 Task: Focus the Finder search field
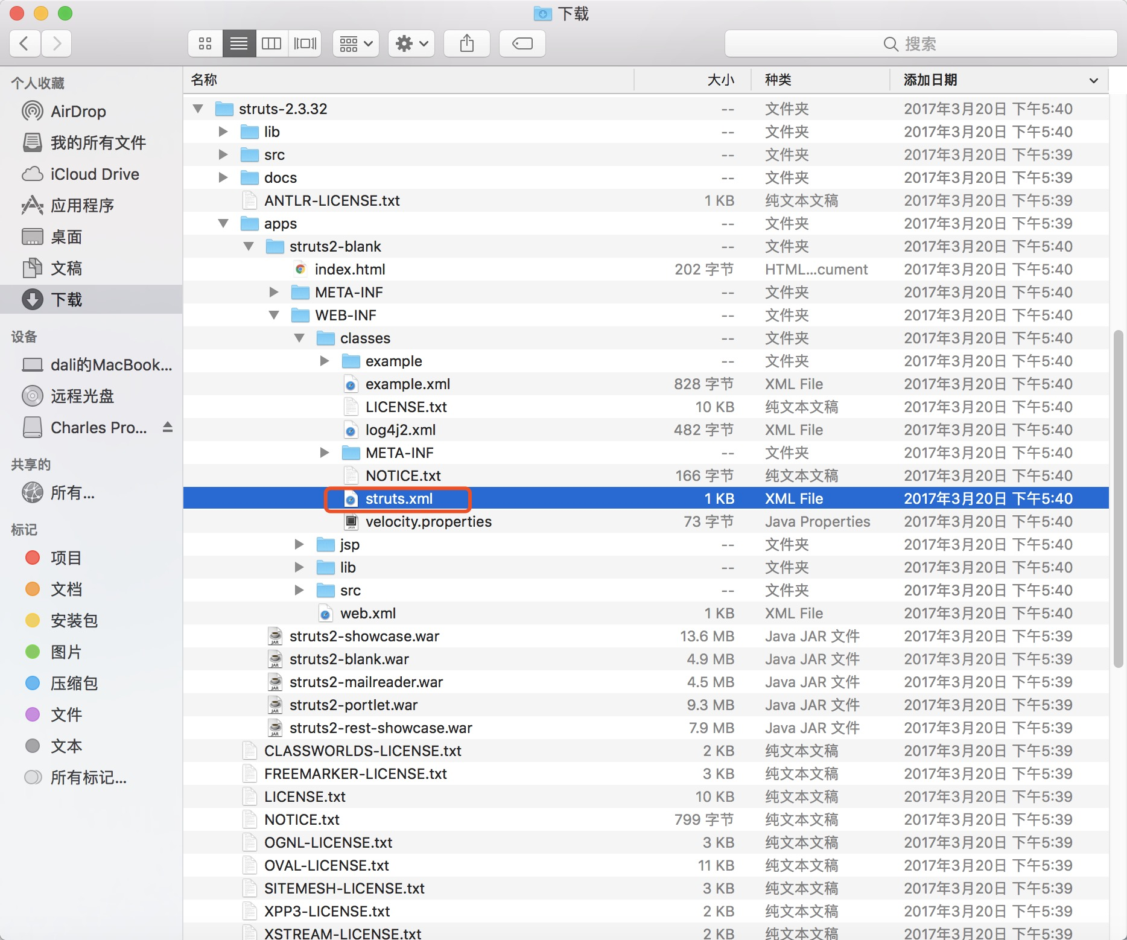click(921, 43)
